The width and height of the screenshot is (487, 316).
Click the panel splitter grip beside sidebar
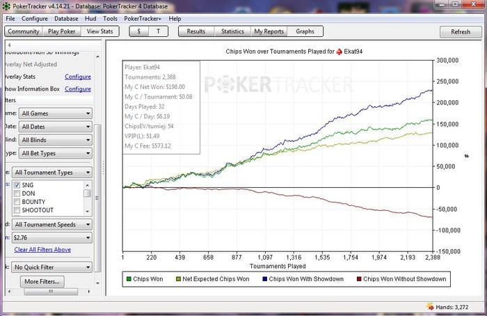pos(104,168)
